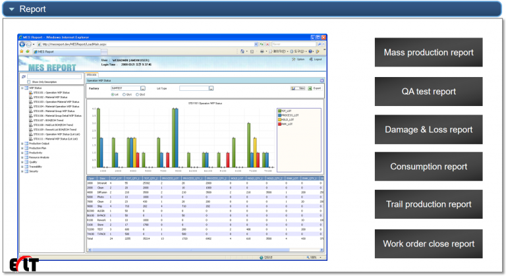
Task: Click the browser Back arrow button
Action: click(22, 43)
